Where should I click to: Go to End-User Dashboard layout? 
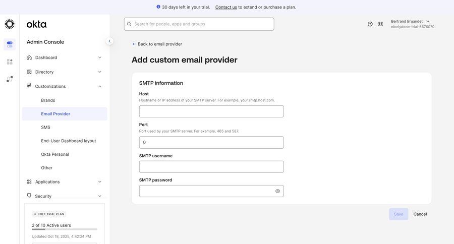coord(69,141)
